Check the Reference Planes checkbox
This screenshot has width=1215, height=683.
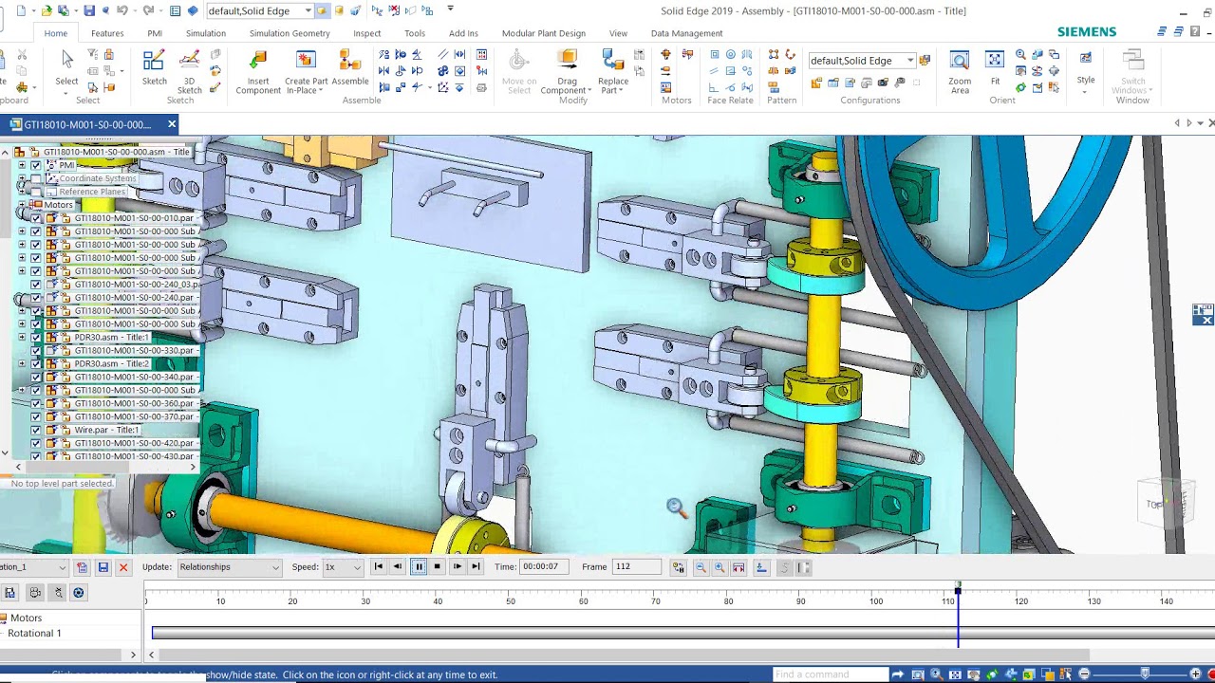(36, 192)
